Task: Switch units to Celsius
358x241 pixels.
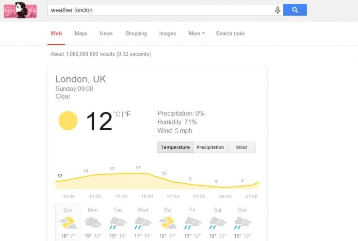Action: 116,114
